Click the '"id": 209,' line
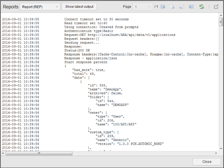Image resolution: width=224 pixels, height=168 pixels. pos(105,136)
